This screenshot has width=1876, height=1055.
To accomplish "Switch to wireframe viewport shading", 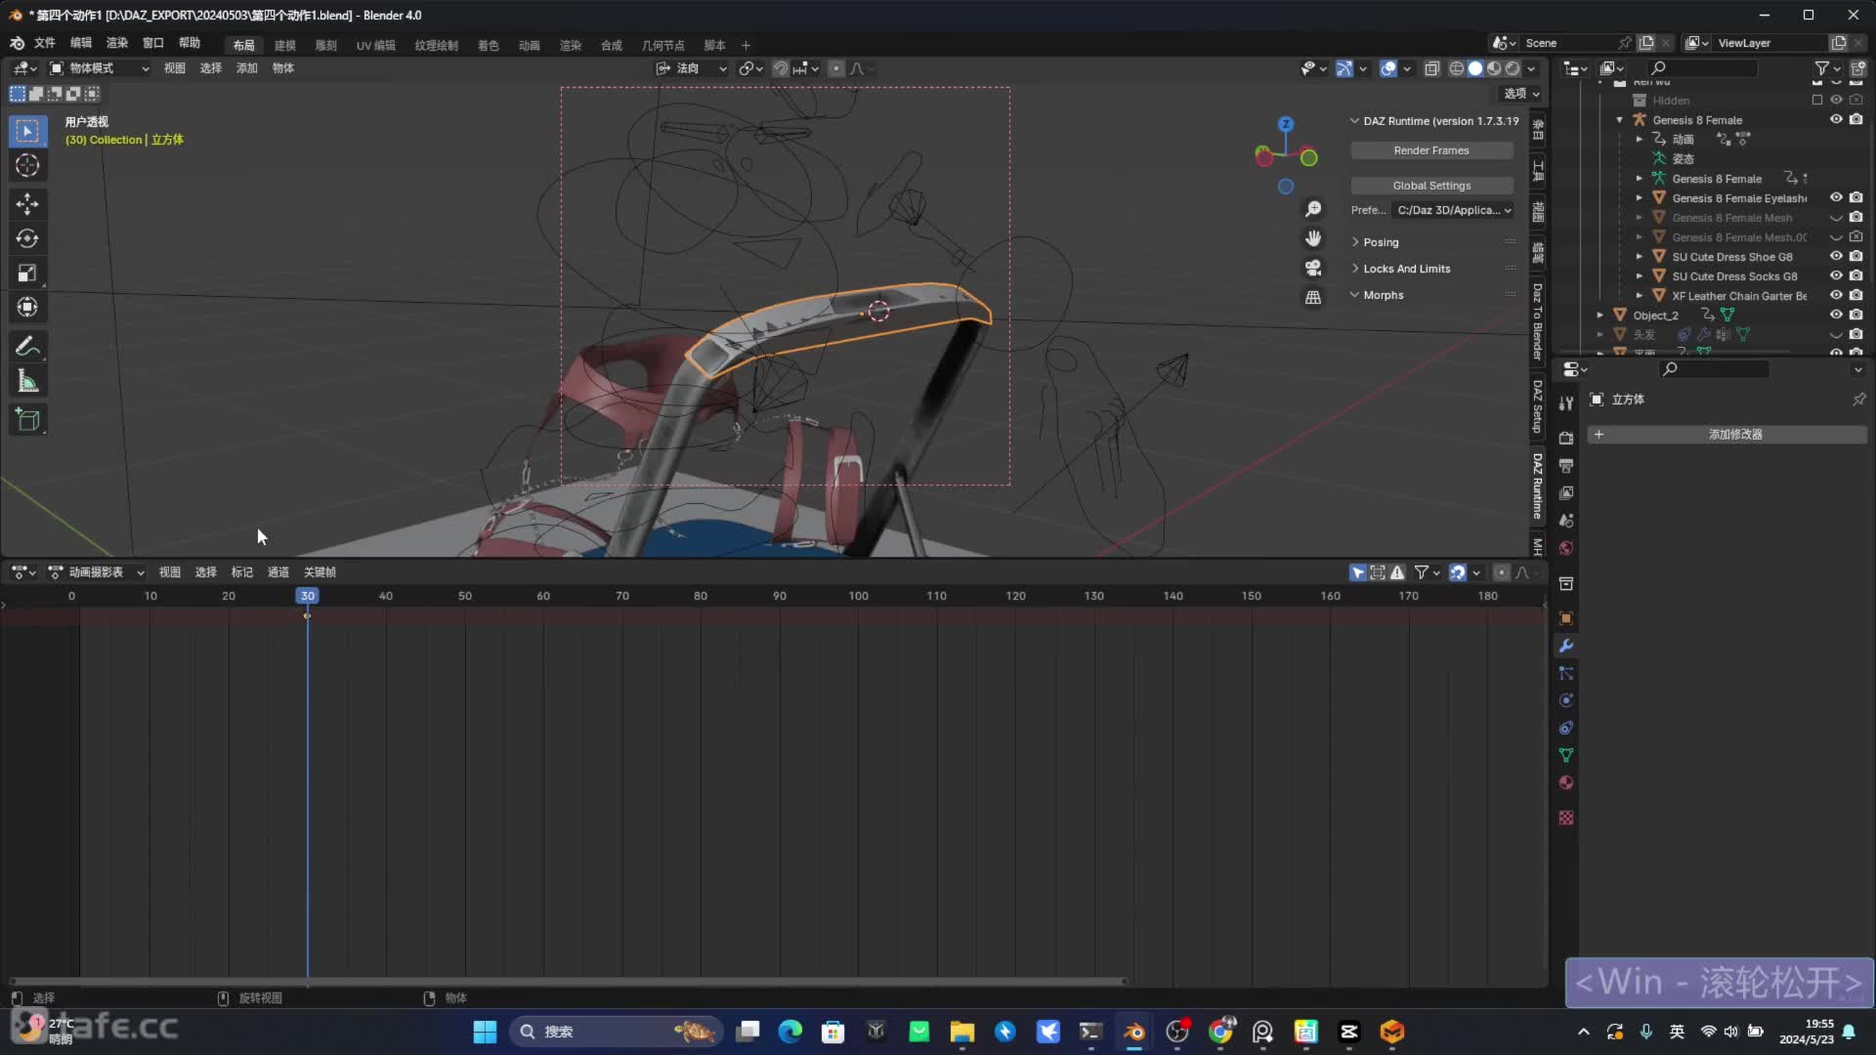I will [x=1457, y=68].
